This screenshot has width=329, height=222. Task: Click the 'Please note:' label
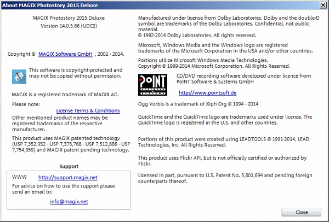26,104
